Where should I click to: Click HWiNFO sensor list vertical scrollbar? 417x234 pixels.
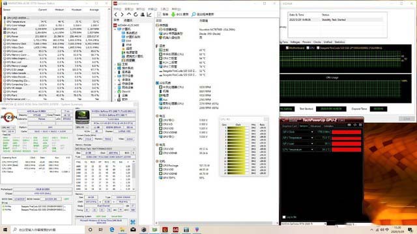(109, 55)
